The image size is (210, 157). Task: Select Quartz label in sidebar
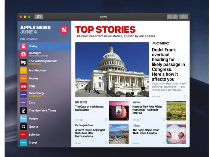[33, 127]
